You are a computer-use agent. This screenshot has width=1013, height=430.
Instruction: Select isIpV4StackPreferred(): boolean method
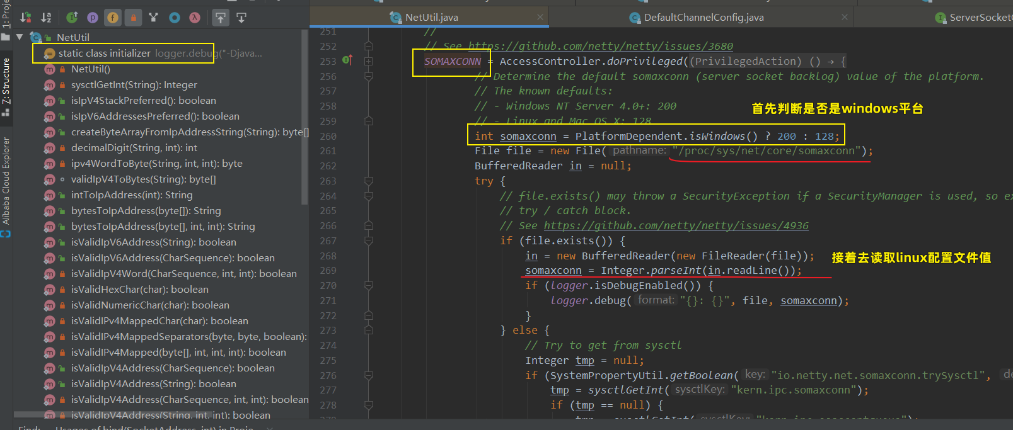(x=143, y=101)
